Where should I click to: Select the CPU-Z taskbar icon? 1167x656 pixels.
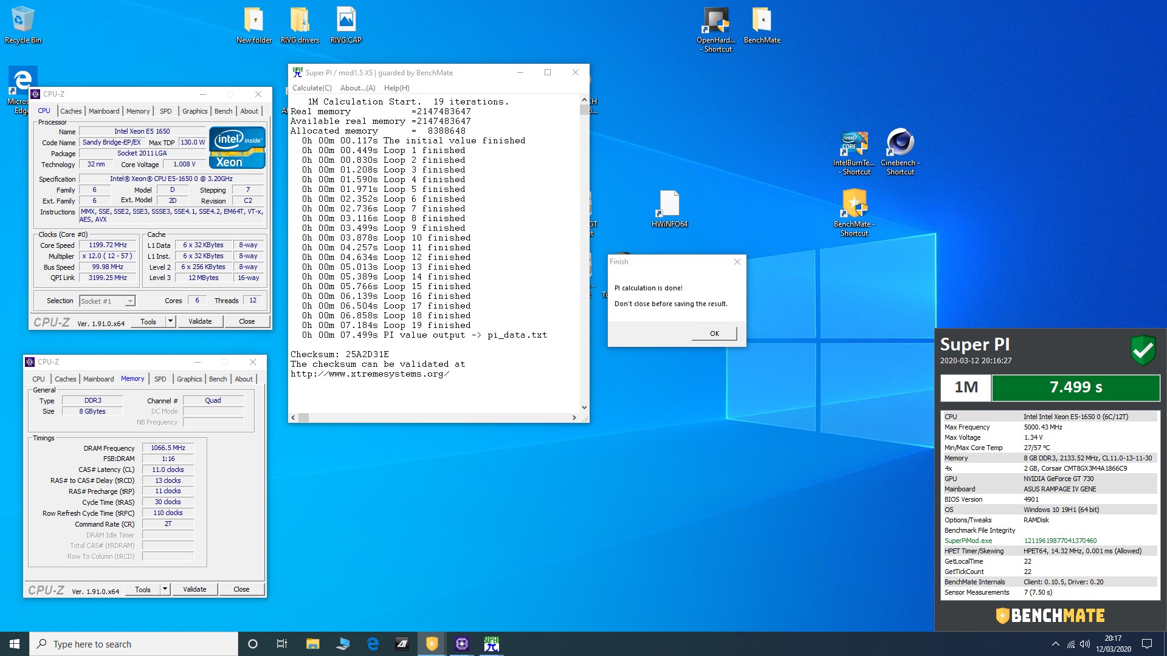[x=462, y=644]
